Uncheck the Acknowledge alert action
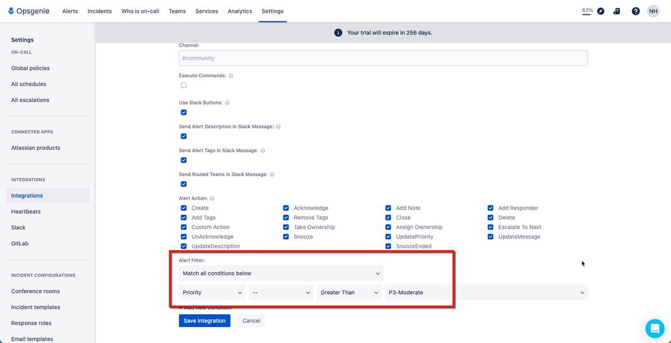Screen dimensions: 671x343 click(x=286, y=208)
